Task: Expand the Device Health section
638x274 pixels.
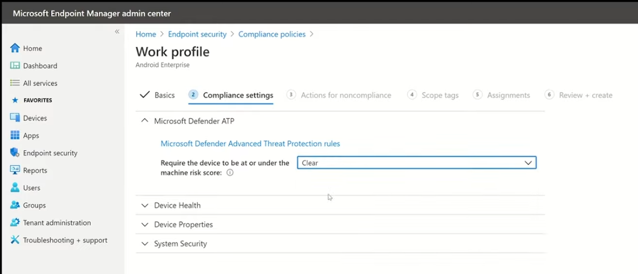Action: (x=340, y=205)
